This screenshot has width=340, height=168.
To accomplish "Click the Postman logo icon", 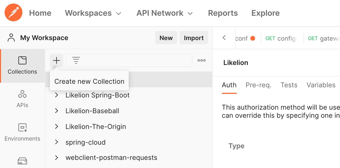I will (13, 13).
